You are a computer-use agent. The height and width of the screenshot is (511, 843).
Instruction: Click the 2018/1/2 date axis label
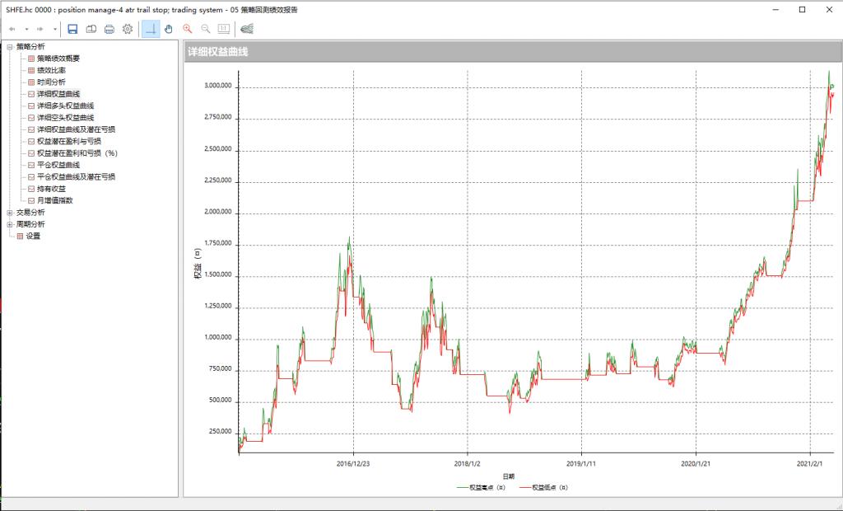pos(468,464)
